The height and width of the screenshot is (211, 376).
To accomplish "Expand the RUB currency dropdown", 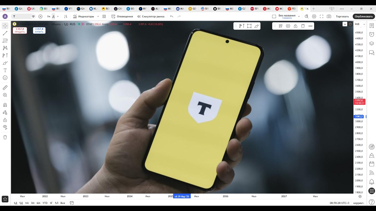I will coord(360,24).
